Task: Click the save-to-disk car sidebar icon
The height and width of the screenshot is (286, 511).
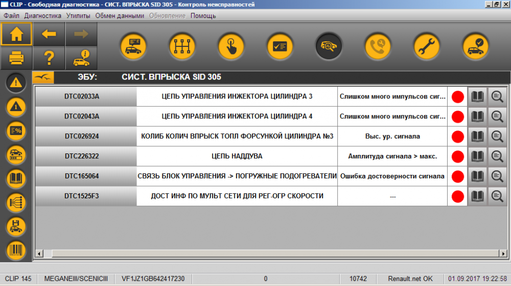Action: (x=16, y=226)
